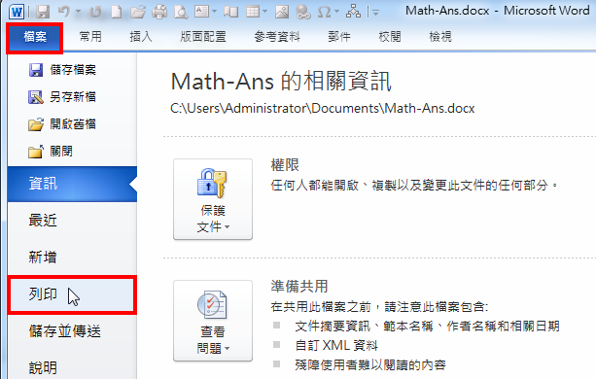Click the lock-and-key icon on 保護文件
The image size is (596, 379).
212,183
